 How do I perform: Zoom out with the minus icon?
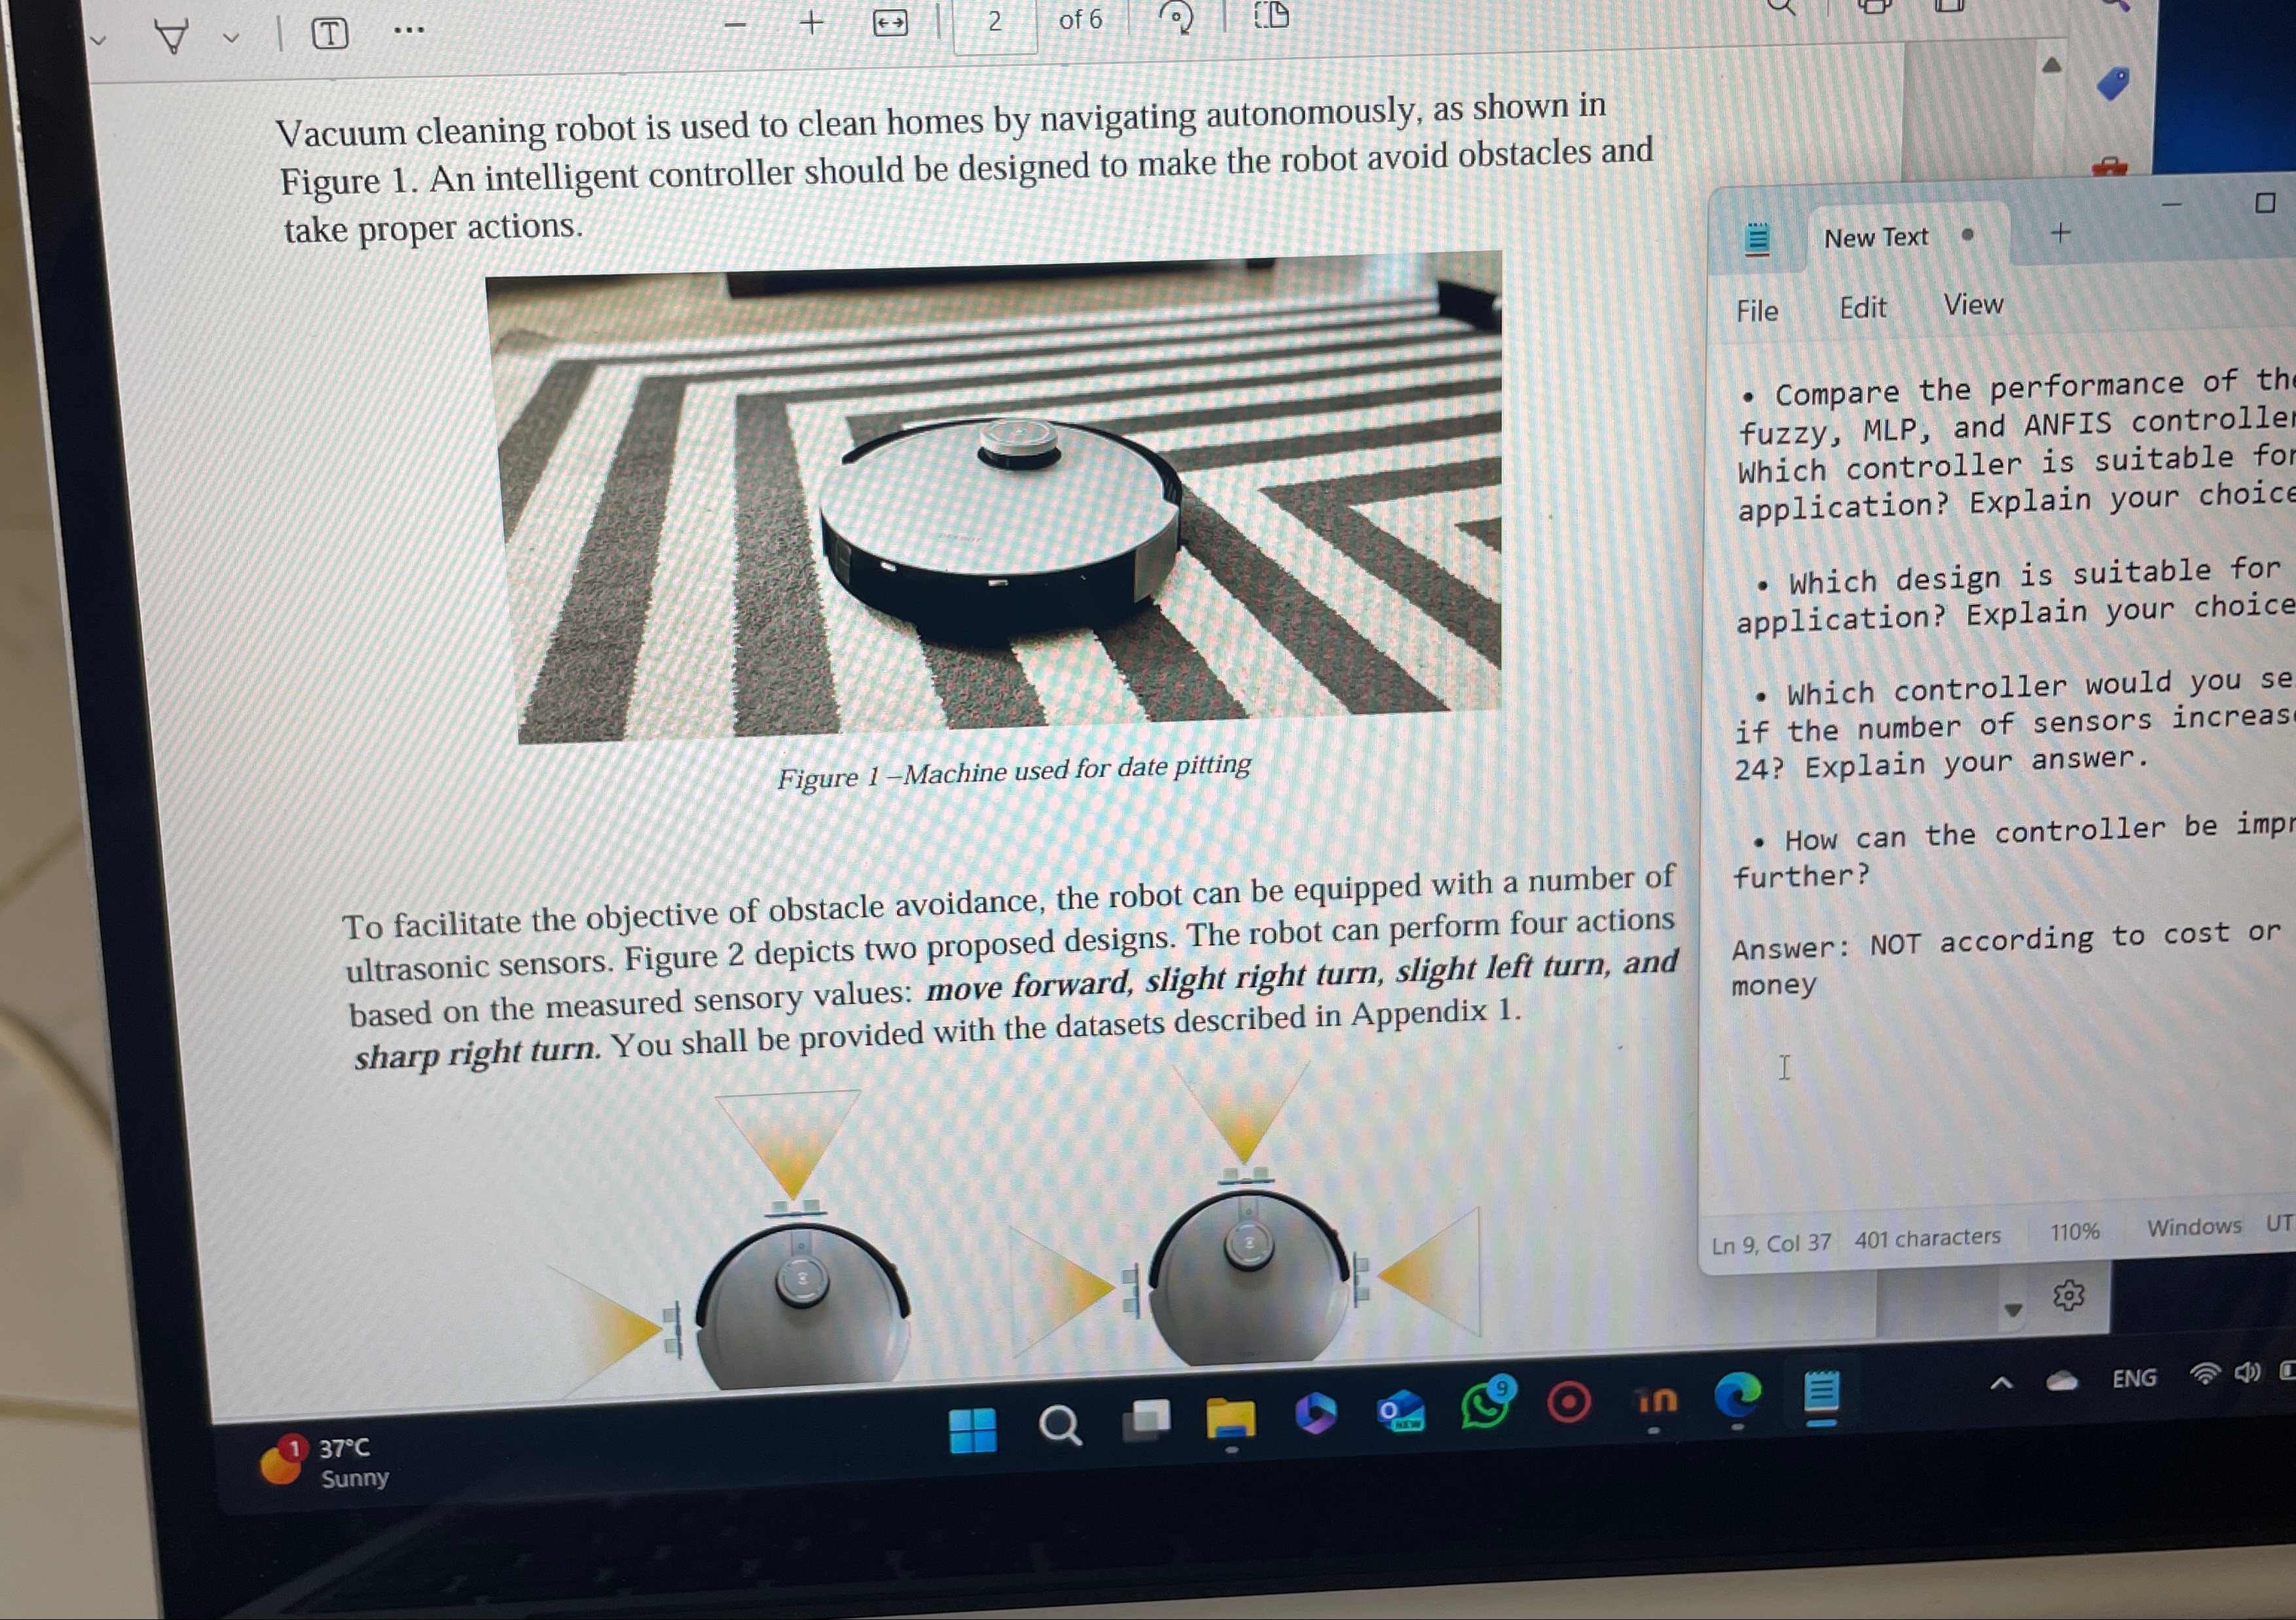coord(735,25)
